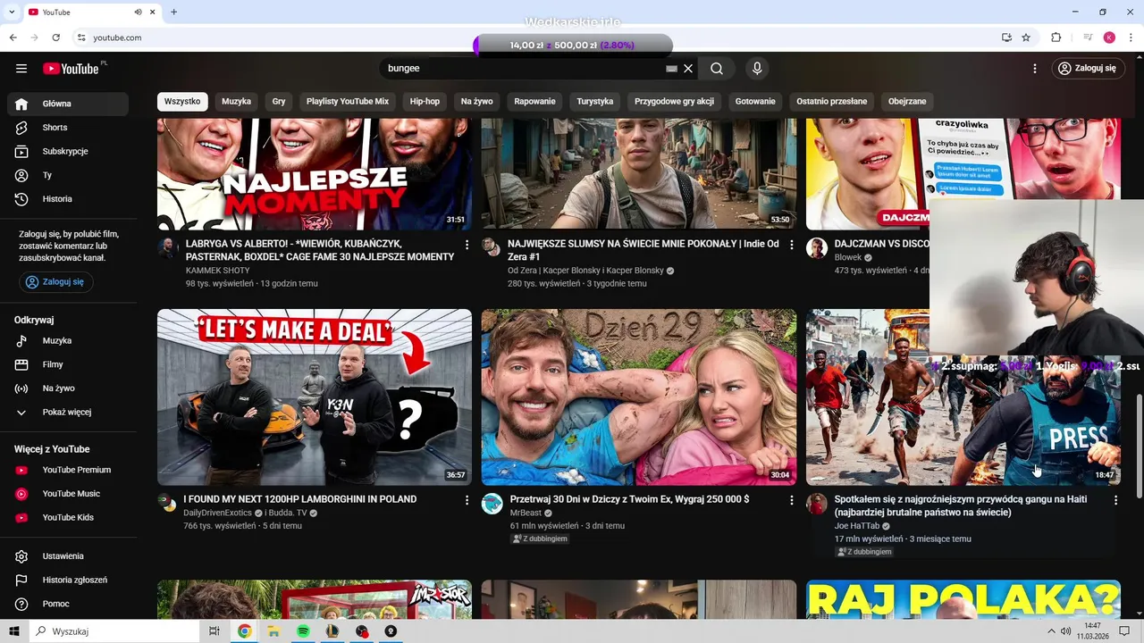Viewport: 1144px width, 643px height.
Task: Click the page vertical scrollbar thumb
Action: pyautogui.click(x=1139, y=447)
